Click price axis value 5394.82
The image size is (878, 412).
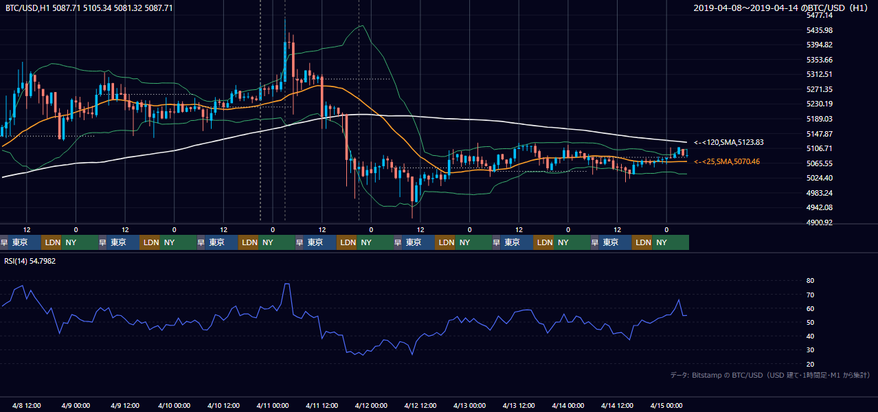tap(820, 45)
